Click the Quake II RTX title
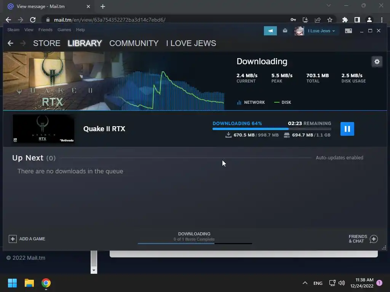This screenshot has width=390, height=292. 104,129
